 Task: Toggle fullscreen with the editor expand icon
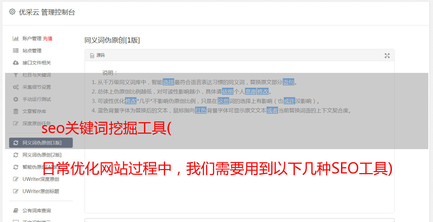pyautogui.click(x=387, y=56)
